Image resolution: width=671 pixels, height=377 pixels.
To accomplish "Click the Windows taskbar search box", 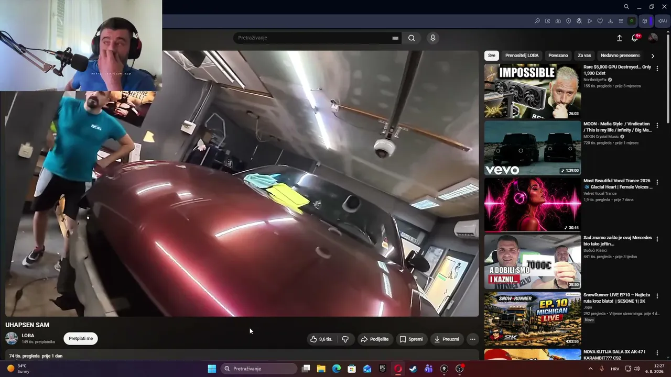I will click(259, 369).
